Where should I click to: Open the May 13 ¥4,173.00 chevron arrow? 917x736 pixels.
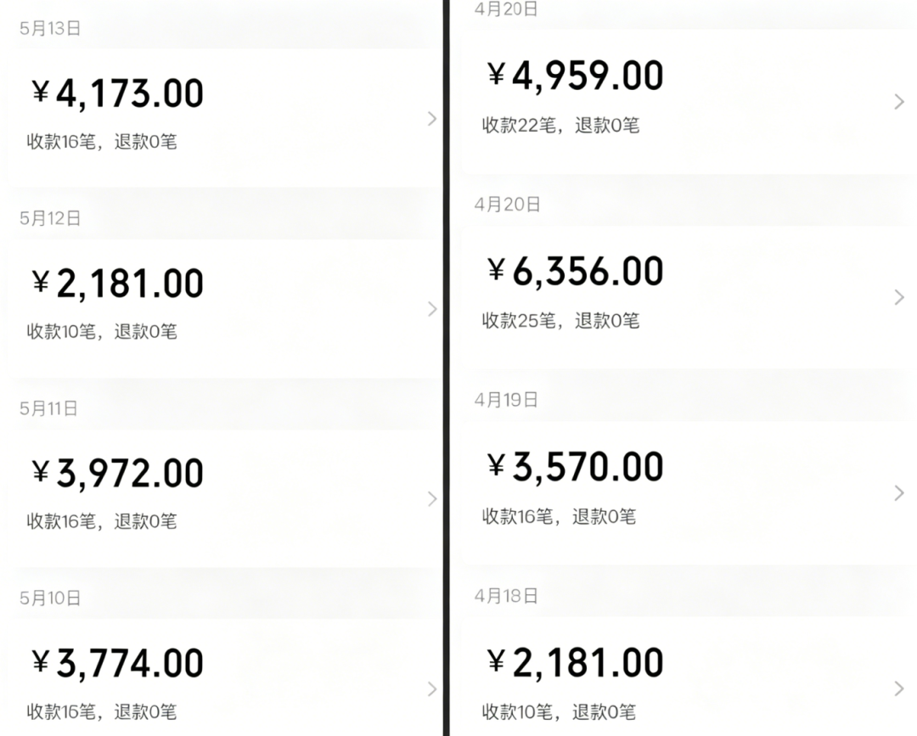pos(432,119)
